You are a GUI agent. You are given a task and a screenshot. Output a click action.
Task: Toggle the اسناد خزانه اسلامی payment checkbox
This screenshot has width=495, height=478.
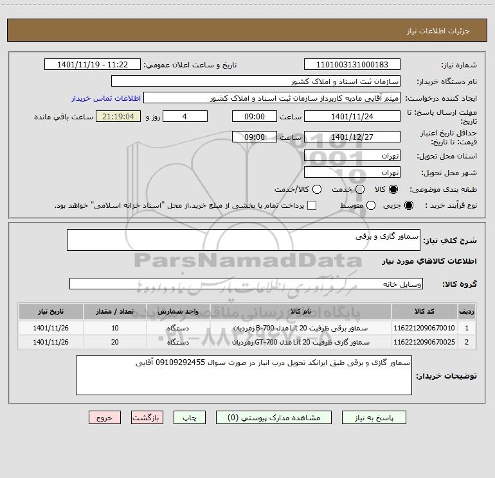tap(312, 205)
